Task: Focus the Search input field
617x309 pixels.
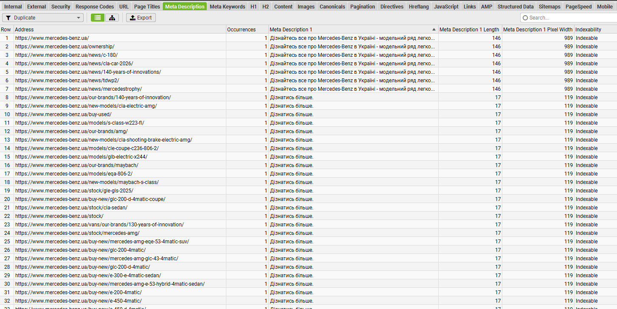Action: pyautogui.click(x=568, y=18)
